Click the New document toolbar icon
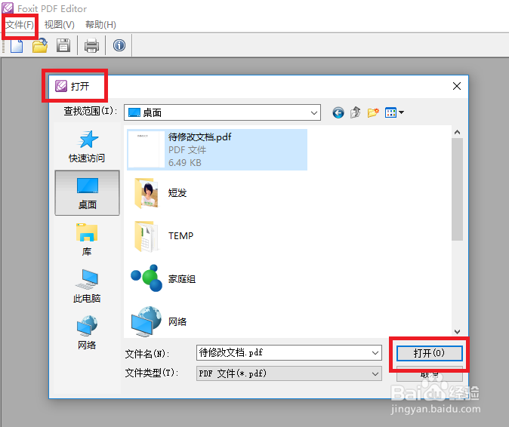Screen dimensions: 509x427 pyautogui.click(x=16, y=45)
